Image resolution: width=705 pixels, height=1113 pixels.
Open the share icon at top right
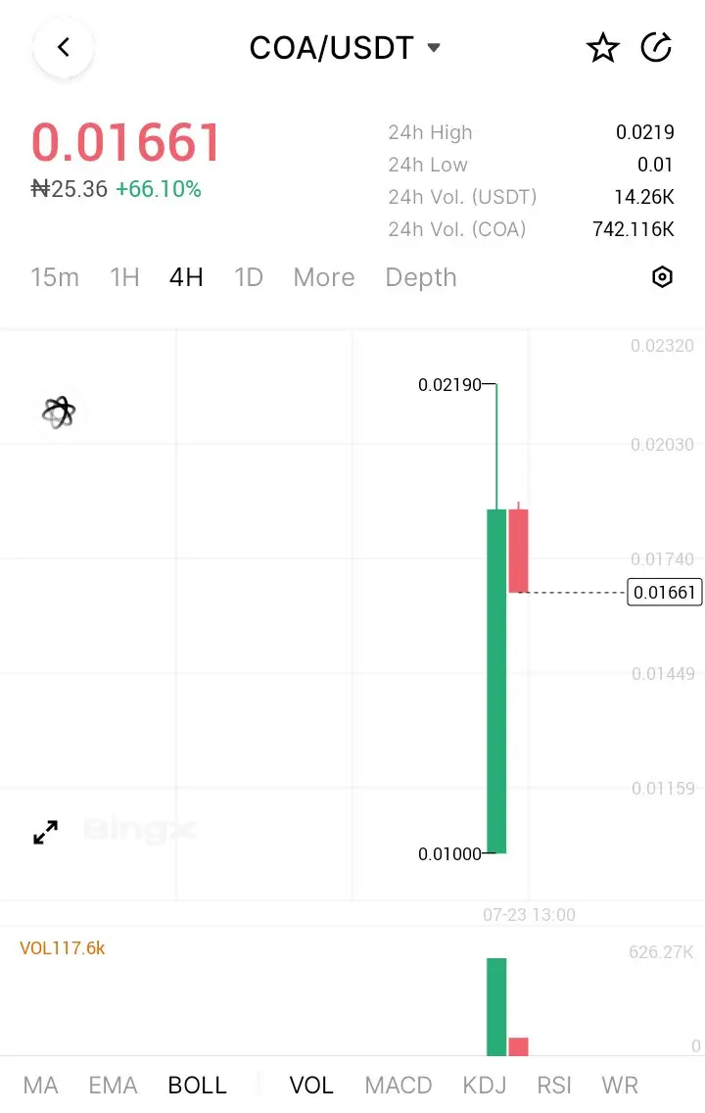click(x=656, y=48)
